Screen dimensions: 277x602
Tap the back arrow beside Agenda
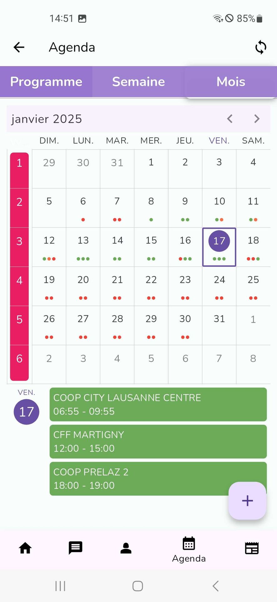coord(19,47)
